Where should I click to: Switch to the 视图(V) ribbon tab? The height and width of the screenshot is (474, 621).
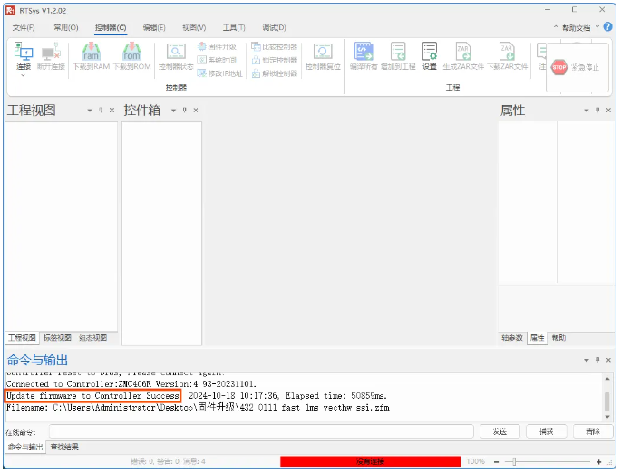coord(194,27)
